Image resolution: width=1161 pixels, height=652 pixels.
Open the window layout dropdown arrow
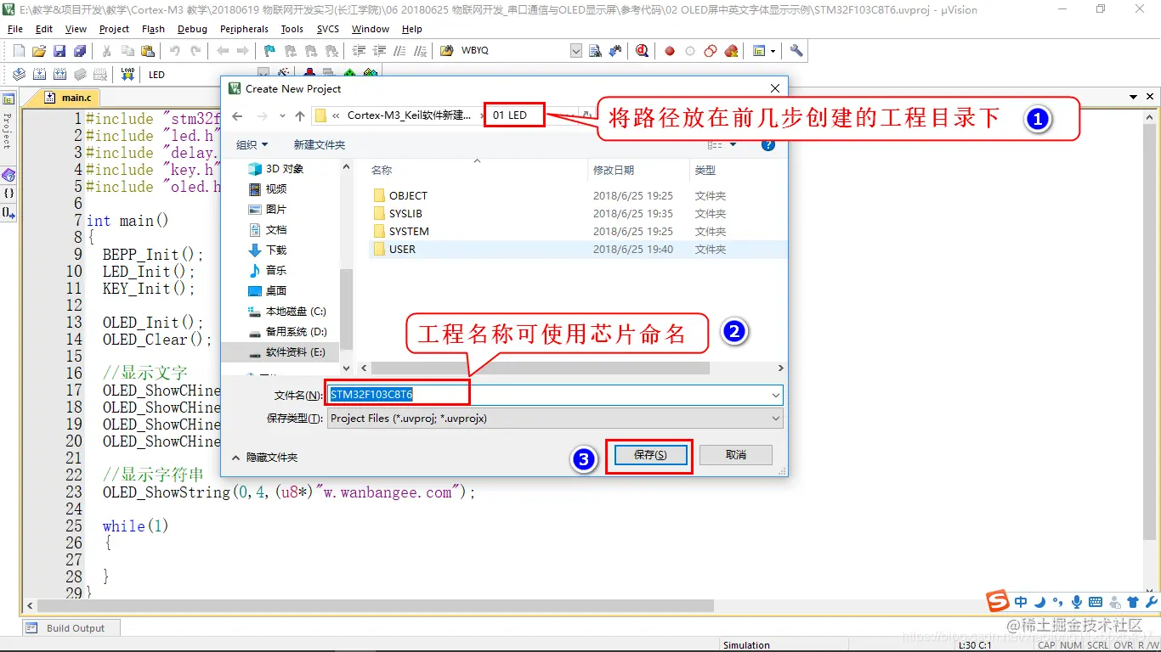[773, 51]
